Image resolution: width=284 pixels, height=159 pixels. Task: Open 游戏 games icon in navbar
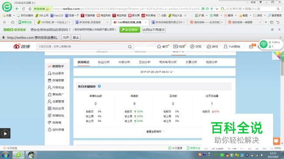coord(212,47)
